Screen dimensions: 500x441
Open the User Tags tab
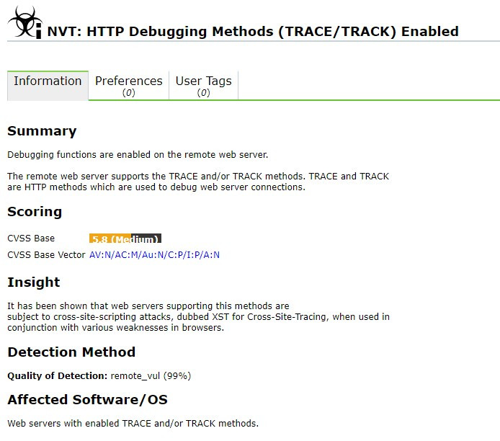[x=203, y=85]
